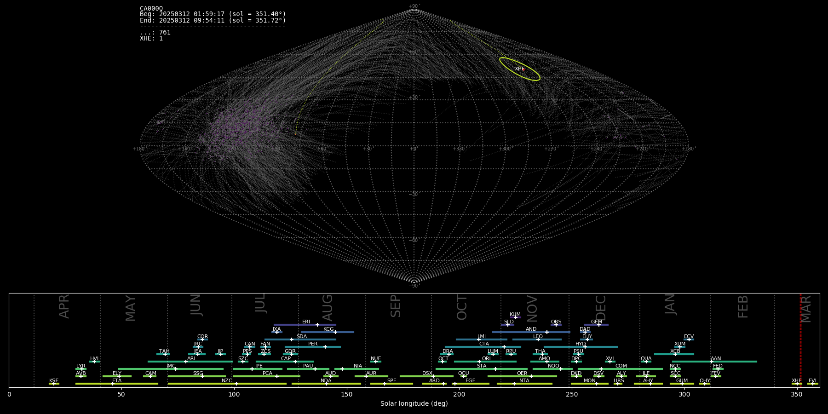
Task: Click the ORS shower label
Action: click(x=556, y=322)
